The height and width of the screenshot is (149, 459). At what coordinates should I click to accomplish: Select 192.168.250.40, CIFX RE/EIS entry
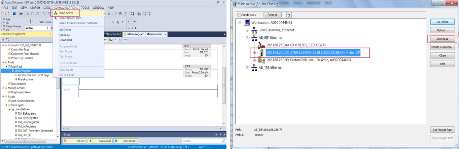tap(296, 45)
